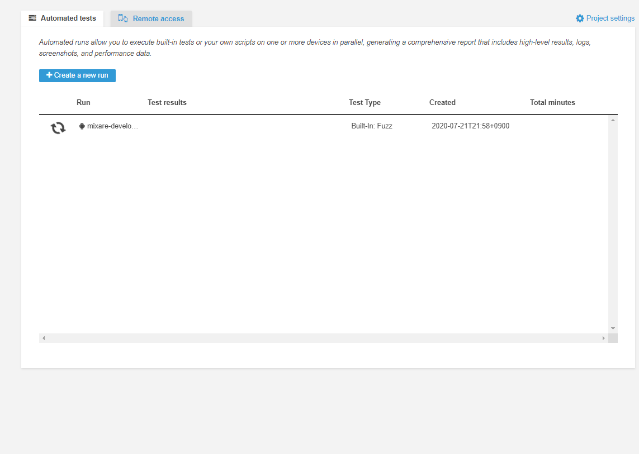Click the horizontal scrollbar right arrow
The height and width of the screenshot is (454, 639).
pyautogui.click(x=604, y=338)
